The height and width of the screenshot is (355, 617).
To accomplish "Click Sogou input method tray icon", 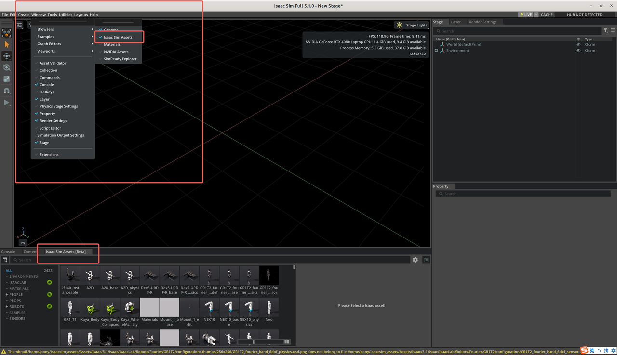I will click(584, 350).
